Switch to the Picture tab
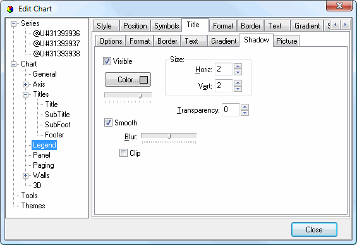 (286, 41)
